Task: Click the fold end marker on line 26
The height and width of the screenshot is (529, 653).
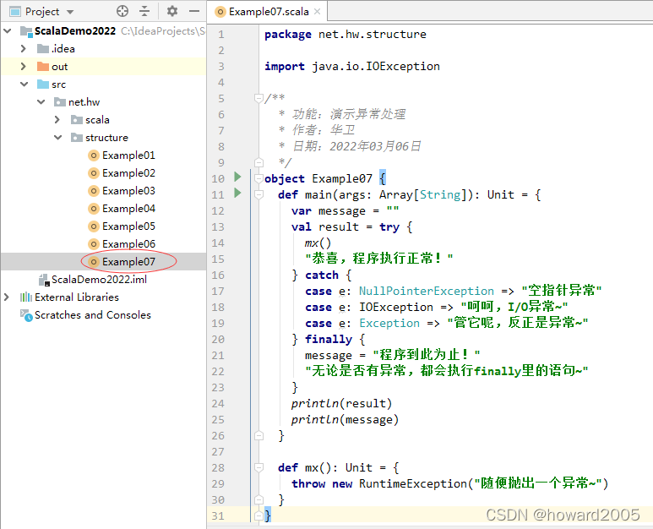Action: [258, 436]
